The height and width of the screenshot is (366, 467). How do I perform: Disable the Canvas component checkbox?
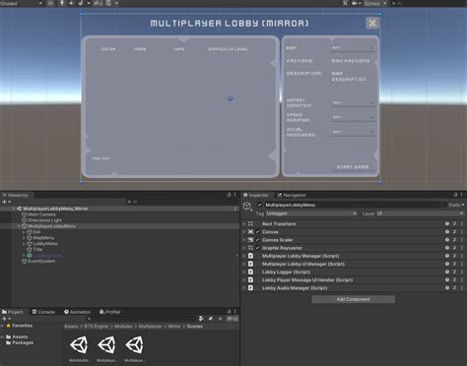pyautogui.click(x=258, y=232)
